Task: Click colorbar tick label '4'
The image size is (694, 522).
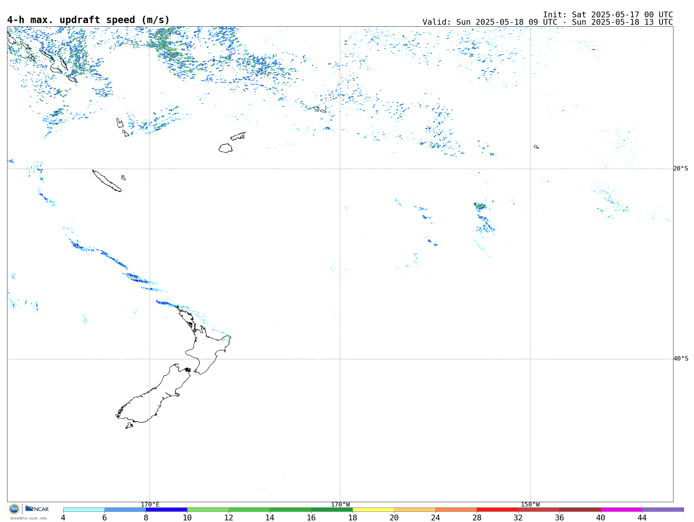Action: click(63, 518)
